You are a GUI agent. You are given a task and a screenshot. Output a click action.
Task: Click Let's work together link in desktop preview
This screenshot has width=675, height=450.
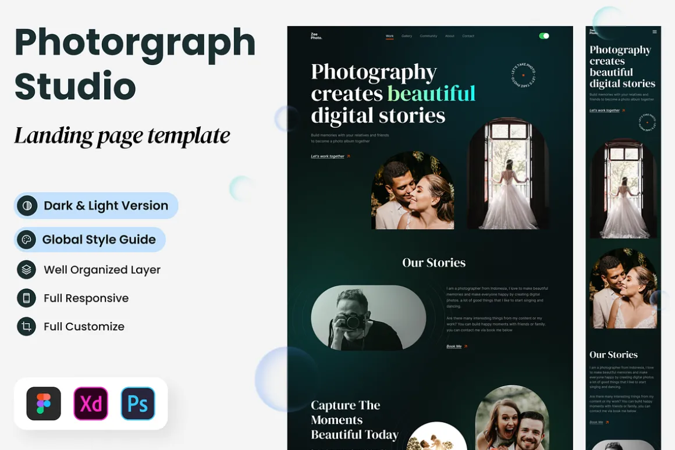tap(331, 156)
